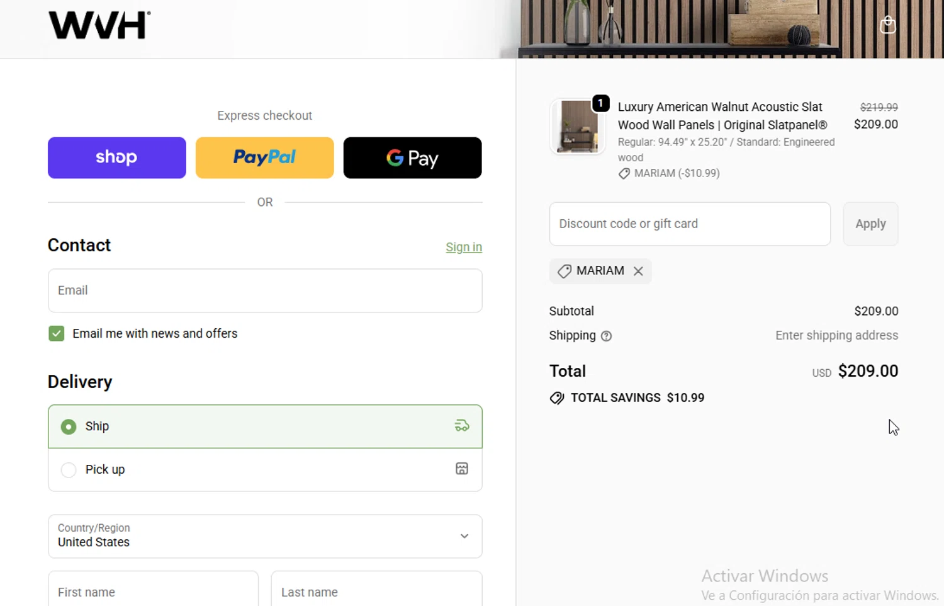Click the USD $209.00 total amount
944x606 pixels.
(855, 371)
